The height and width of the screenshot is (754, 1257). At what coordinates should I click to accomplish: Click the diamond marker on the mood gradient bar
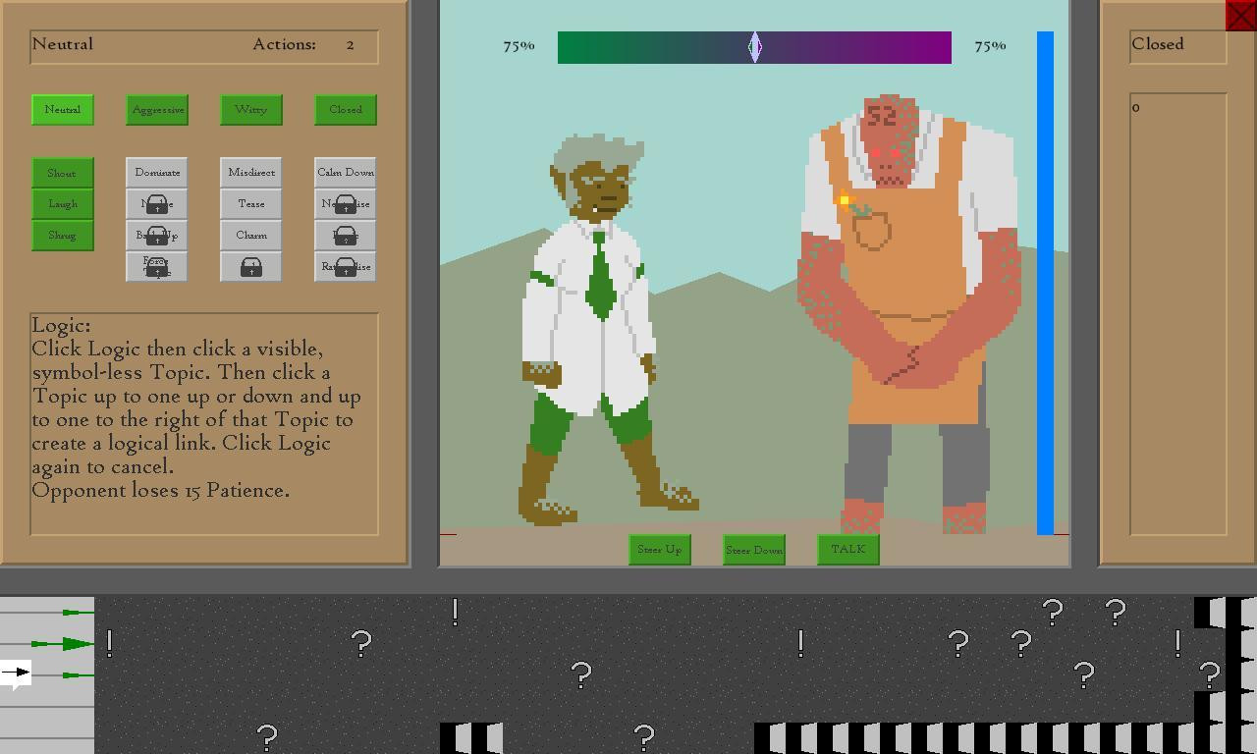tap(754, 47)
